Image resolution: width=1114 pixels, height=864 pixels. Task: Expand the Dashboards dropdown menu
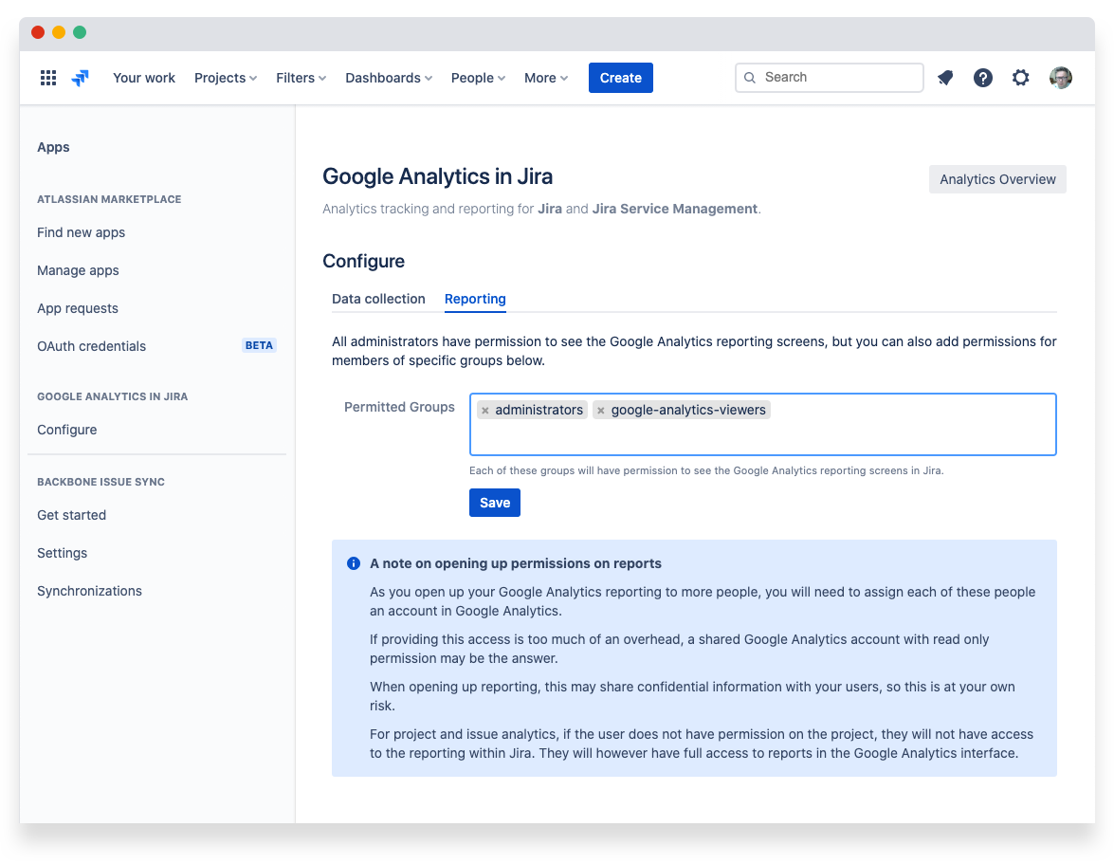[389, 78]
